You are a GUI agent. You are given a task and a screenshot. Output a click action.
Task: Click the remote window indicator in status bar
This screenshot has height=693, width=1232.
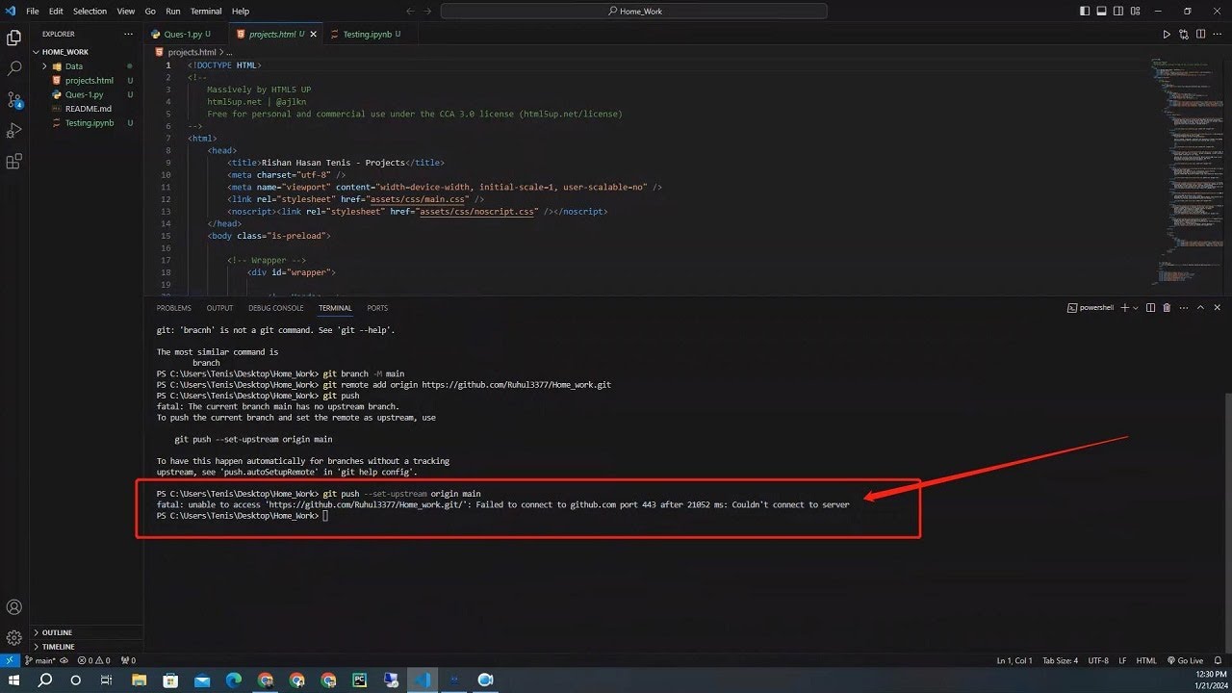pos(10,660)
